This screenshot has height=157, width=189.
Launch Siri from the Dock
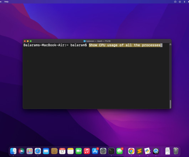tap(21, 151)
